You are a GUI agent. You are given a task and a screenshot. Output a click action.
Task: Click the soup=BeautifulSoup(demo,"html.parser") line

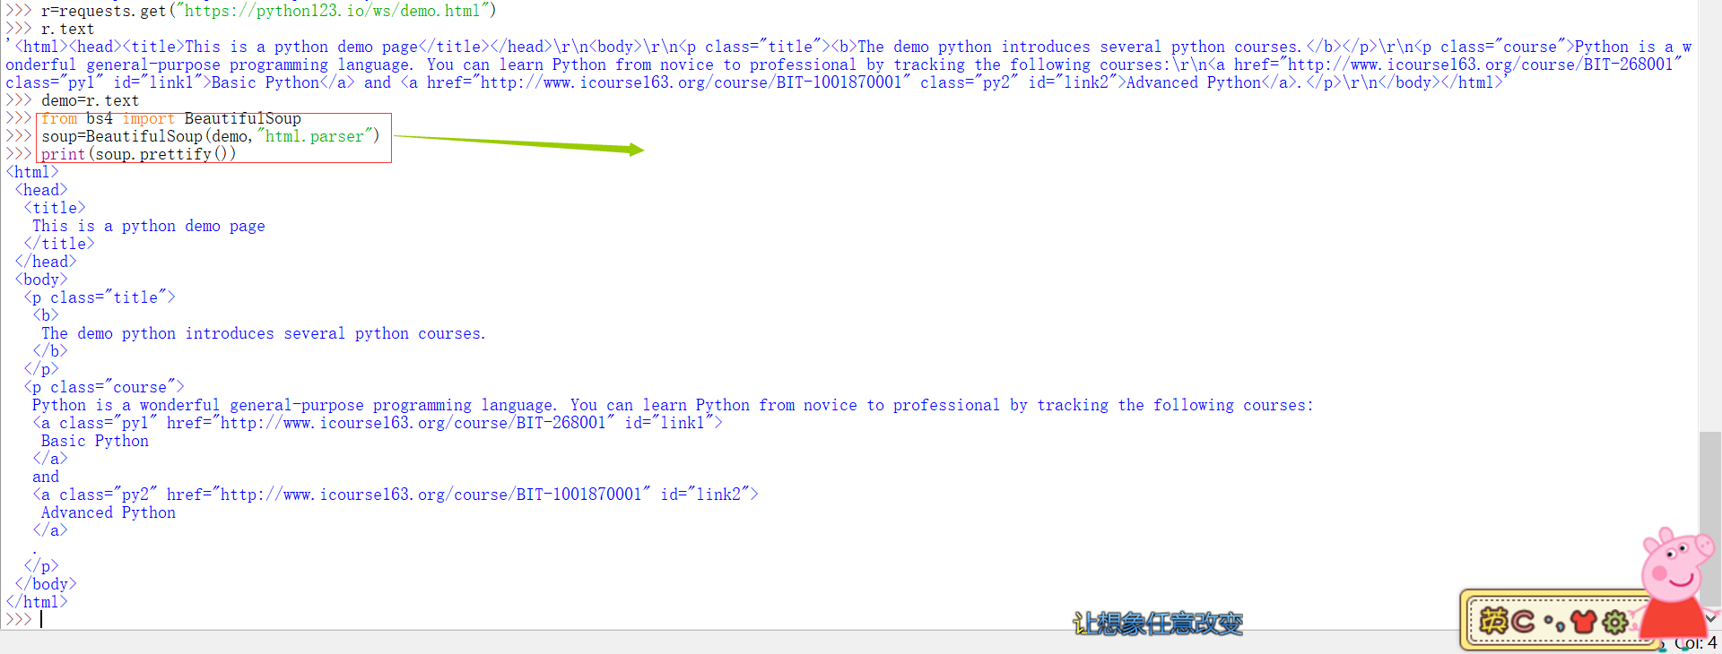[x=211, y=136]
